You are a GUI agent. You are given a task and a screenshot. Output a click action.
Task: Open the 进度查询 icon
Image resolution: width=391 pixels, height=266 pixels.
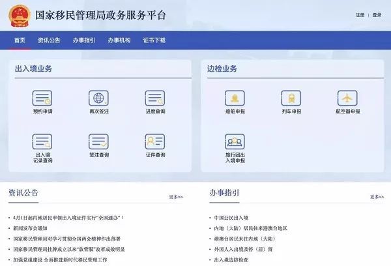point(155,98)
